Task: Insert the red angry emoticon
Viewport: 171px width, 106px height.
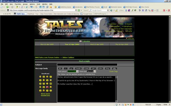Action: pos(47,87)
